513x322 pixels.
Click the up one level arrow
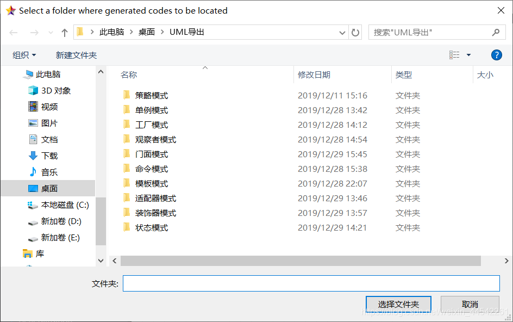pos(64,32)
